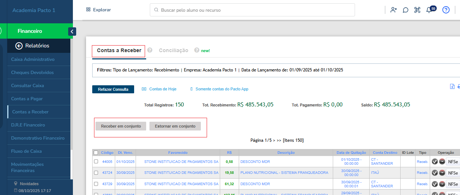Screen dimensions: 460x195
Task: Click the Refazer Consulta button
Action: tap(113, 89)
